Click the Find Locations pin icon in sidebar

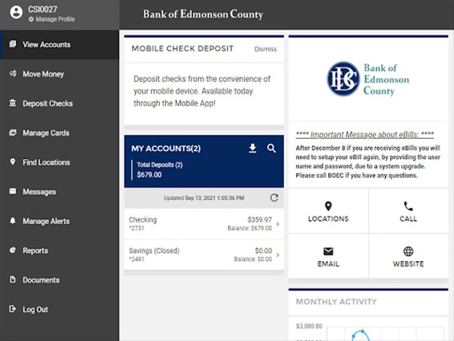pos(13,162)
